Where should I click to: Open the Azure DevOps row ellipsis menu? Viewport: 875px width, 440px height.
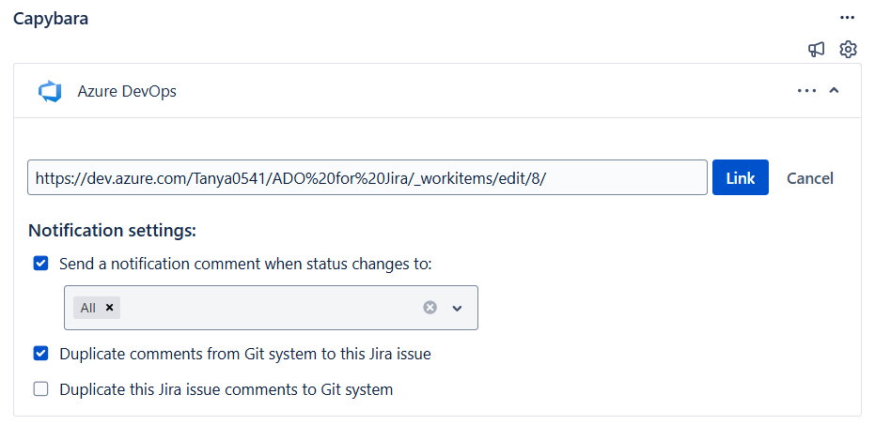(x=806, y=91)
